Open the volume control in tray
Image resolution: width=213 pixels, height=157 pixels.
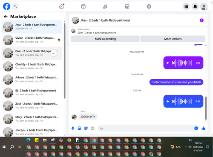[190, 147]
